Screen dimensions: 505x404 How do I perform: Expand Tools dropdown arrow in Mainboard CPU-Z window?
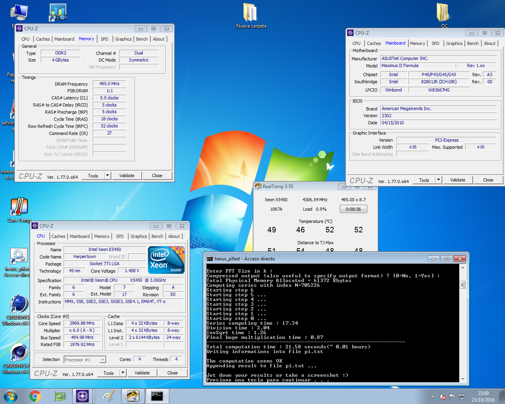click(x=438, y=180)
